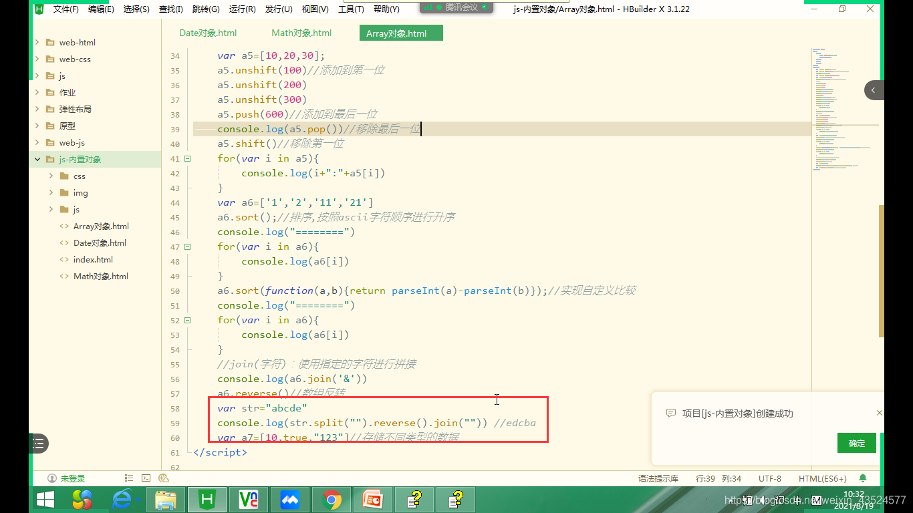Open the terminal icon in status bar
913x513 pixels.
pos(146,478)
